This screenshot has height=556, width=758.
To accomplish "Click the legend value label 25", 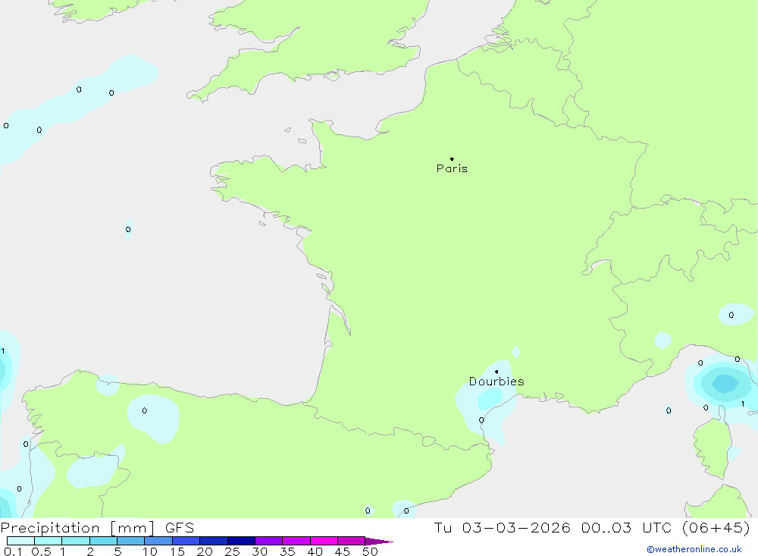I will (233, 551).
